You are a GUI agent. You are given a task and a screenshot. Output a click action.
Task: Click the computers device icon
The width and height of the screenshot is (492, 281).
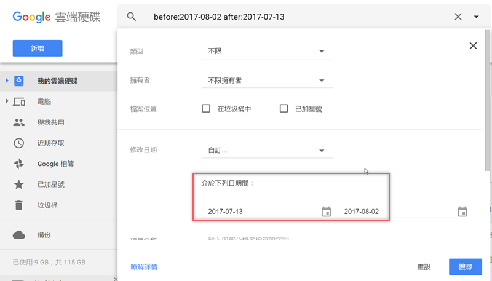[x=19, y=101]
